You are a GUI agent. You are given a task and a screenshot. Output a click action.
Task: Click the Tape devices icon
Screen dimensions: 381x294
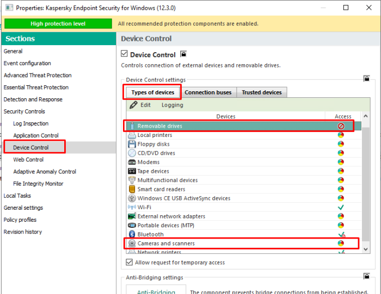click(x=132, y=171)
